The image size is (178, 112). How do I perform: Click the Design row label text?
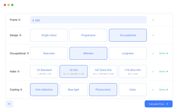14,35
